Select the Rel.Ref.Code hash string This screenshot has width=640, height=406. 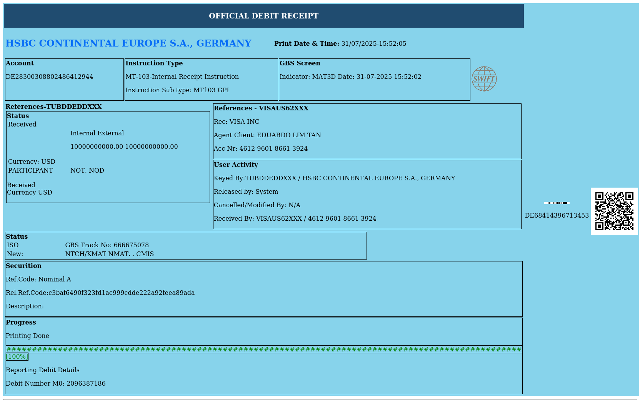tap(121, 293)
